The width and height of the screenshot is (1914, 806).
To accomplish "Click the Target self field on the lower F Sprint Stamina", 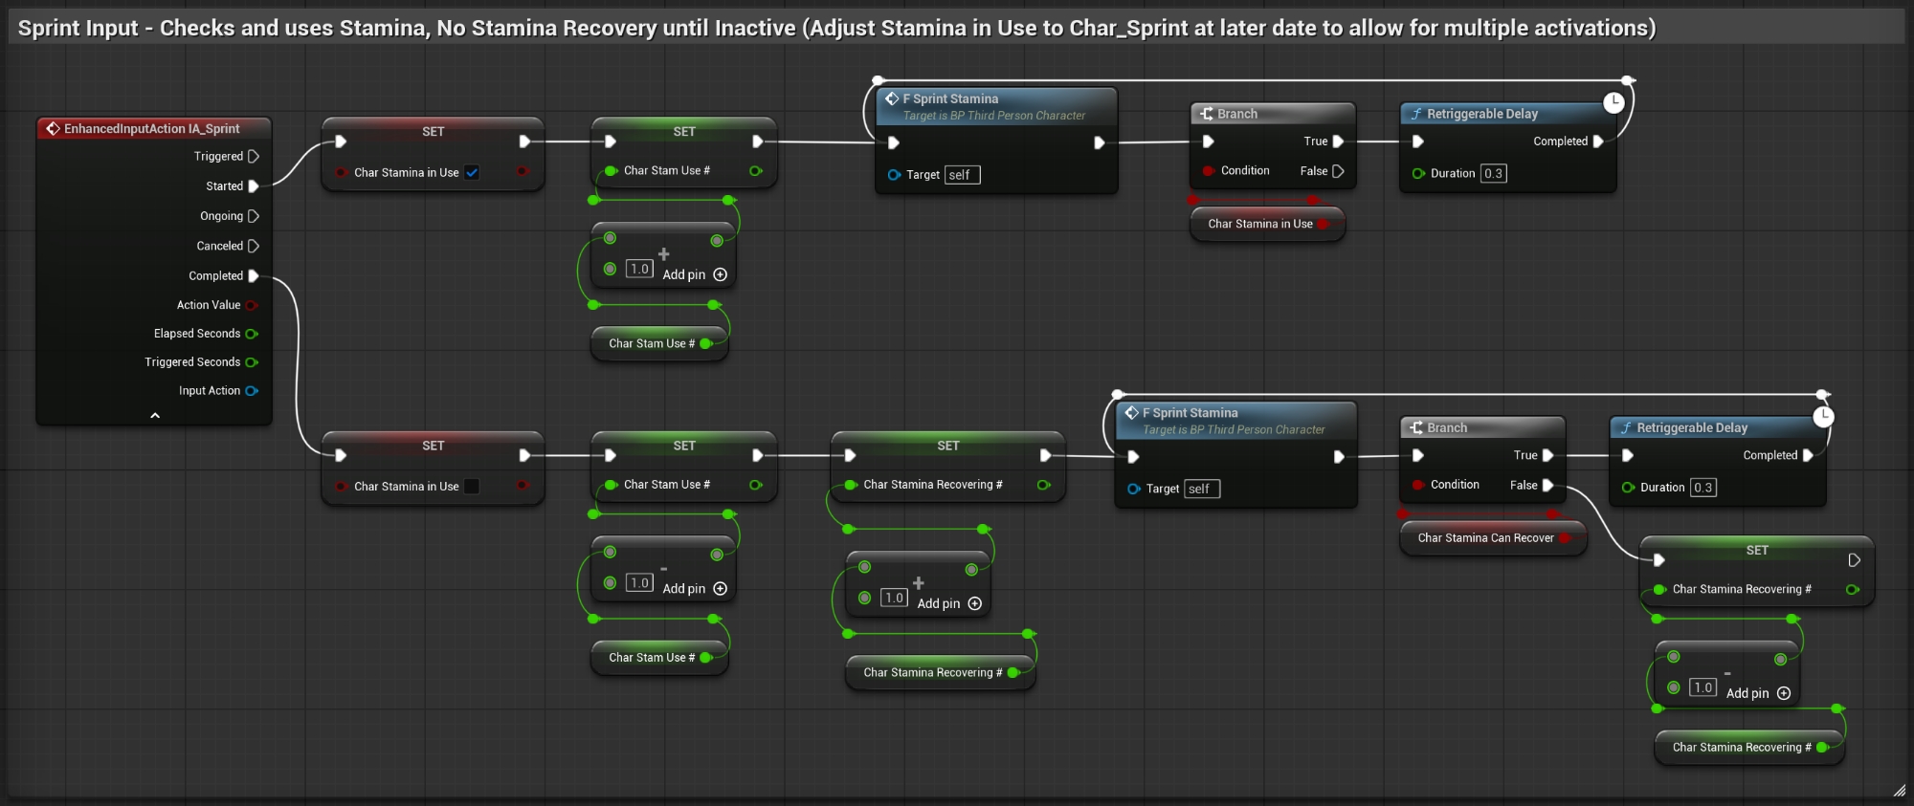I will click(1201, 490).
